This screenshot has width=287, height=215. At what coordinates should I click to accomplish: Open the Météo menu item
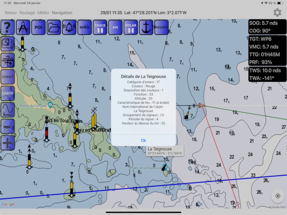click(x=43, y=13)
